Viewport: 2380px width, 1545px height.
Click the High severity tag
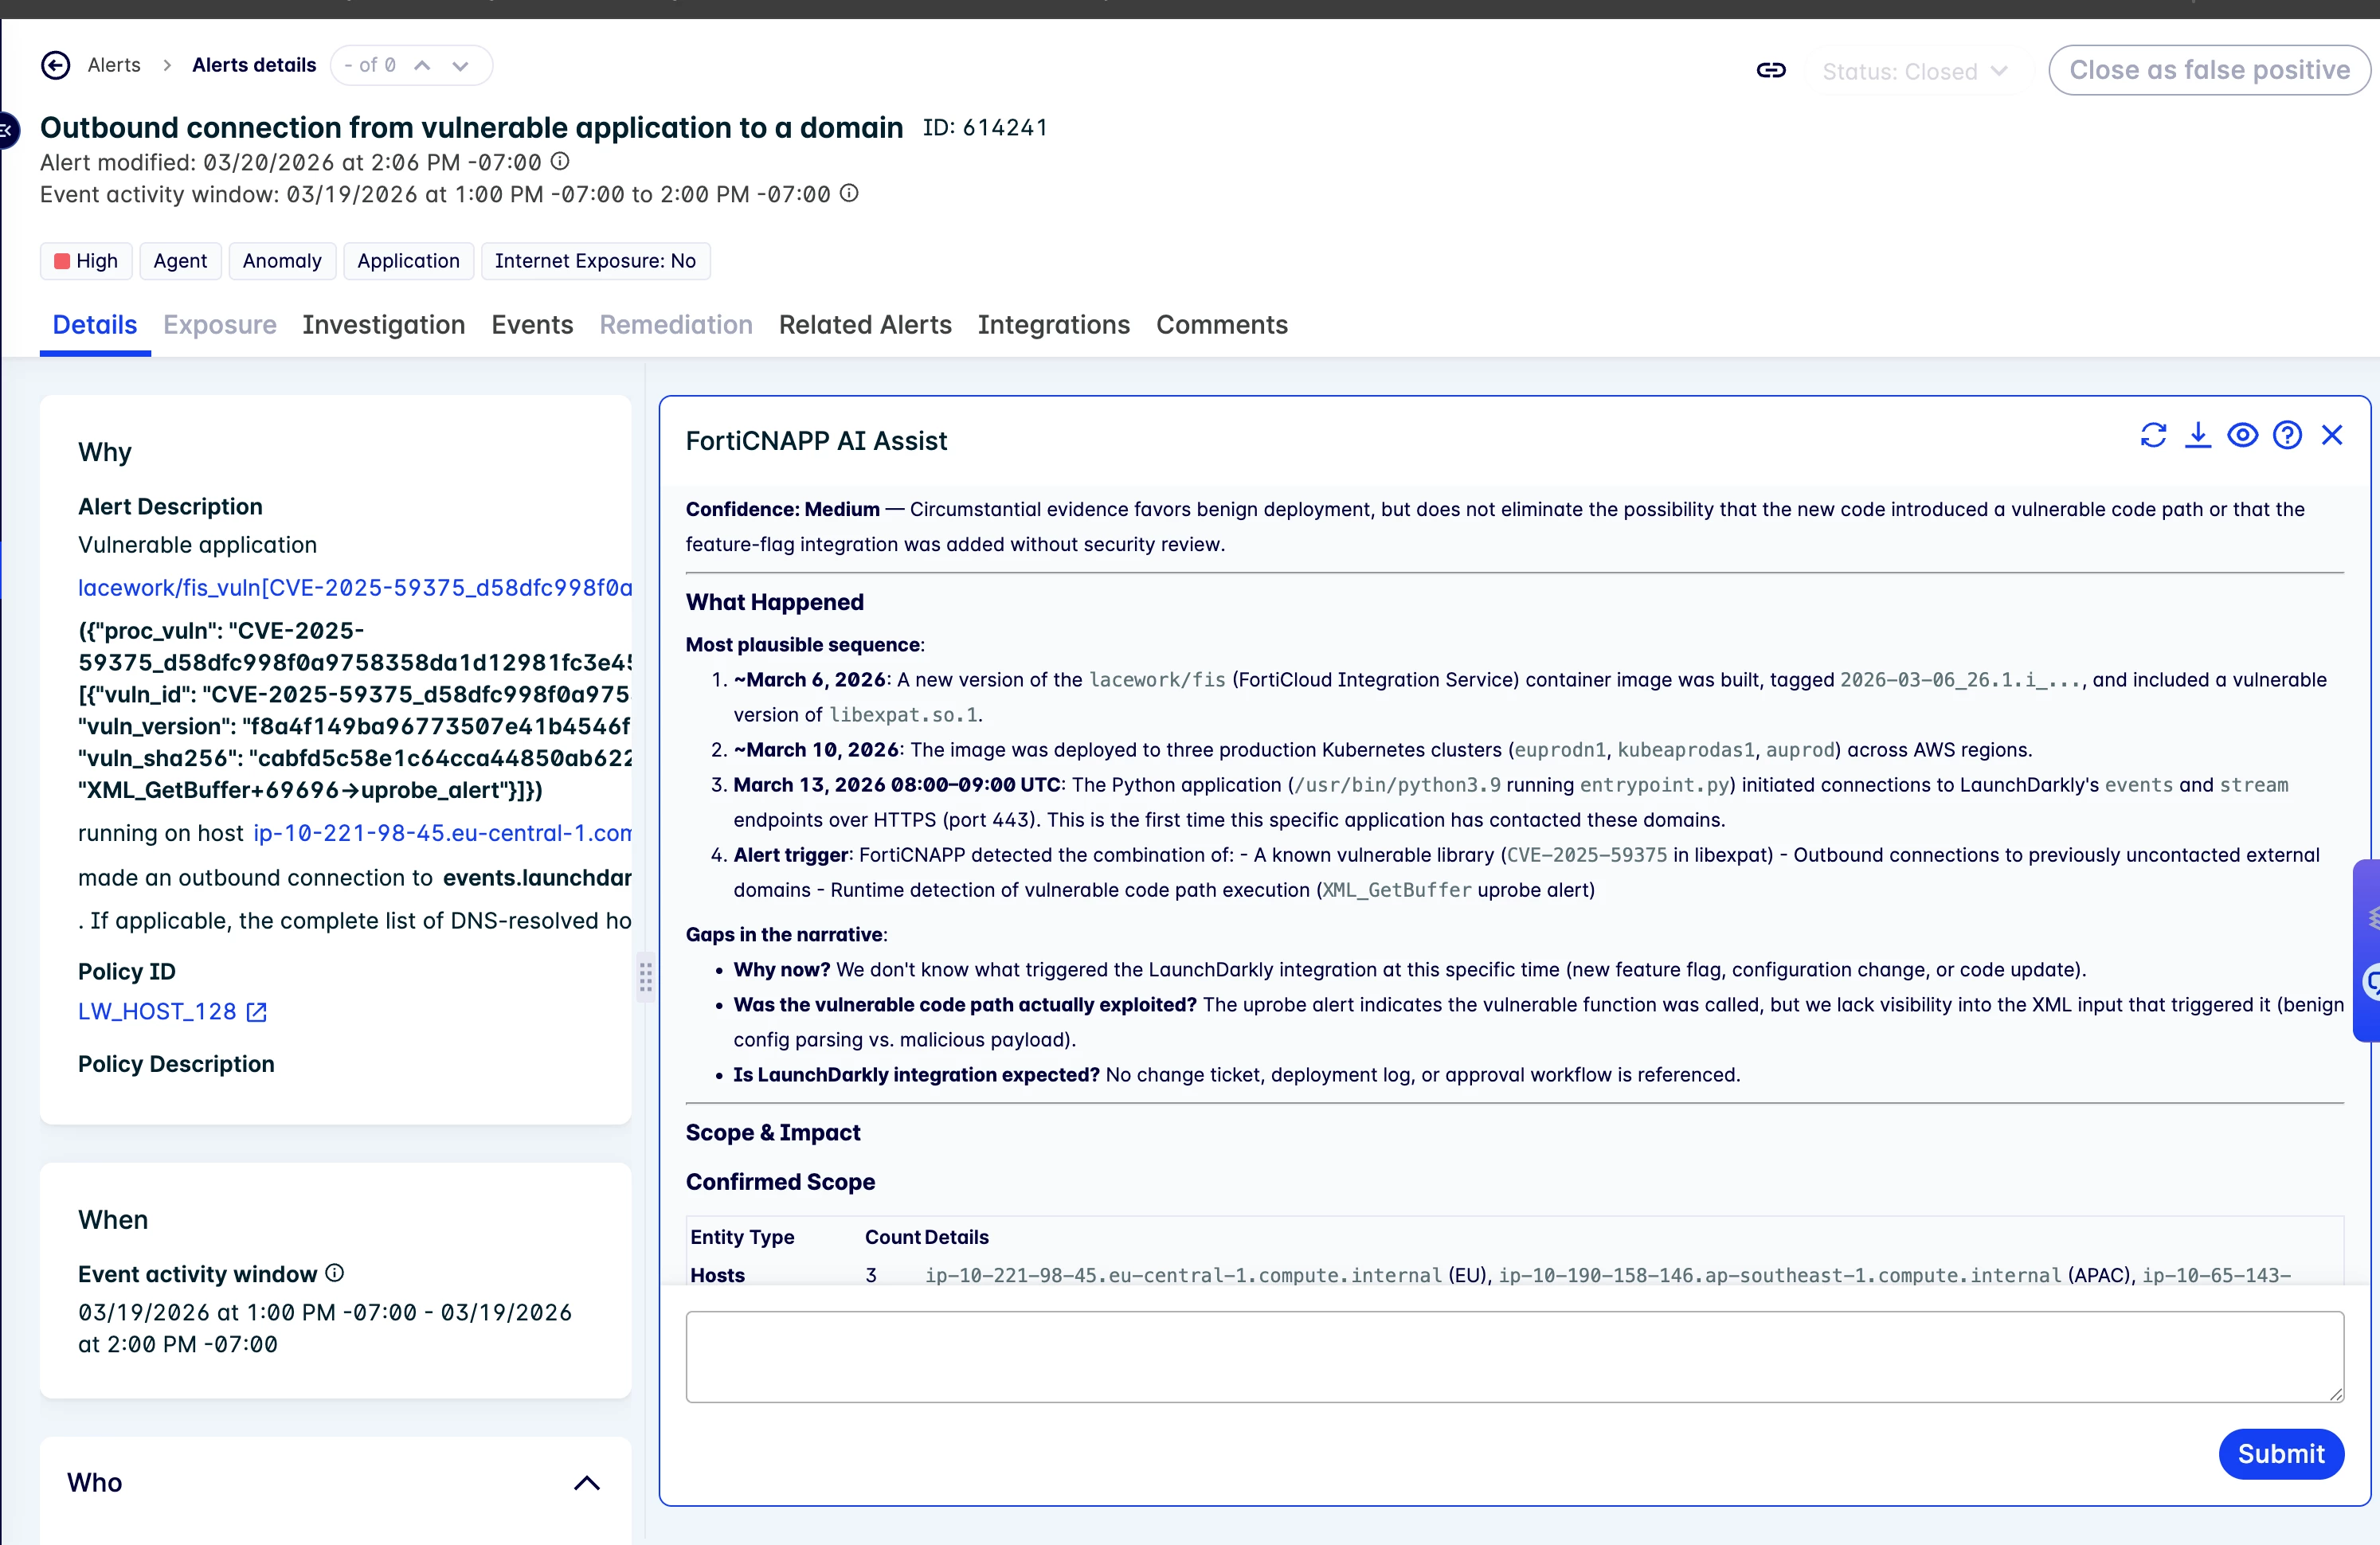pyautogui.click(x=86, y=261)
